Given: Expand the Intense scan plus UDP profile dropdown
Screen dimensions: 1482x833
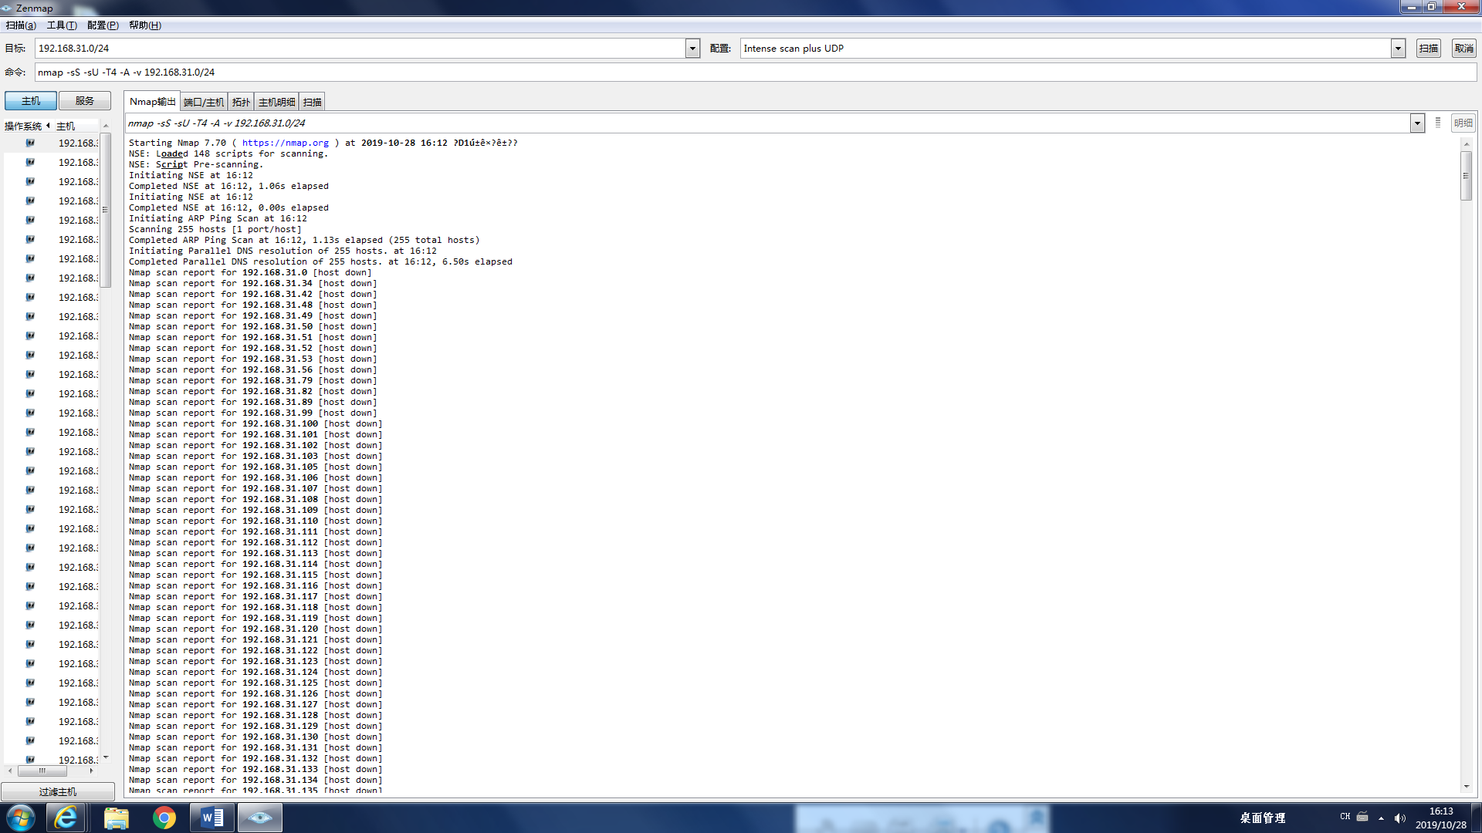Looking at the screenshot, I should [1398, 49].
